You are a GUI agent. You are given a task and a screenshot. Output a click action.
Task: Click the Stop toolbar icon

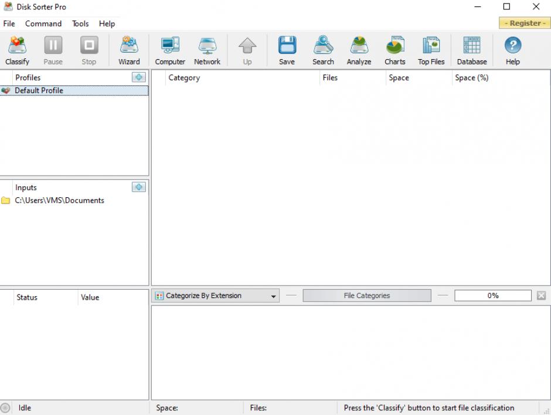pyautogui.click(x=89, y=50)
